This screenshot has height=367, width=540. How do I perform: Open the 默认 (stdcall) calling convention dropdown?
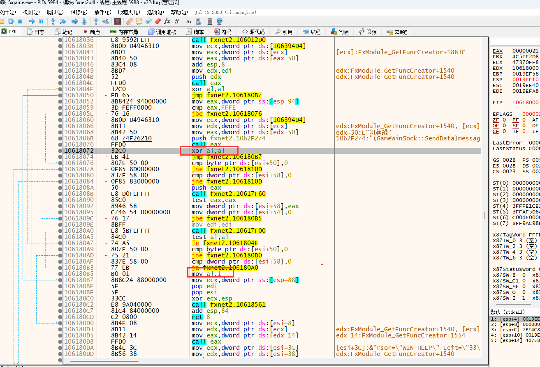(x=515, y=312)
